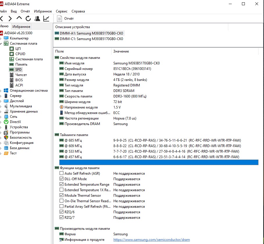The image size is (264, 244).
Task: Toggle the RZQ/7 checkbox
Action: tap(62, 217)
